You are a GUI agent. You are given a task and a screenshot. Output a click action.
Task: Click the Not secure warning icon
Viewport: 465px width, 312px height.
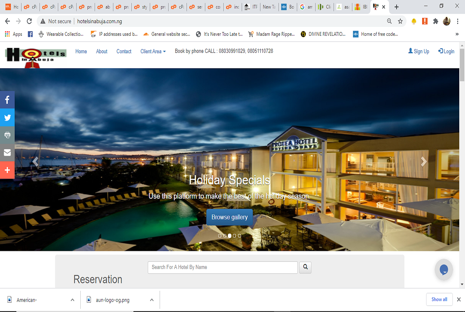tap(43, 21)
